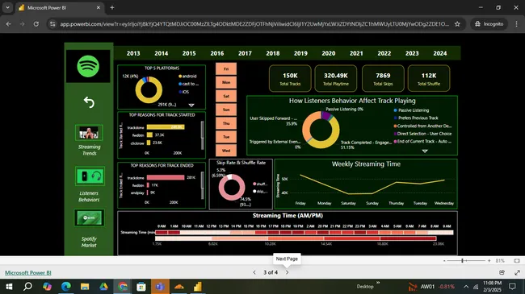Toggle the Wed day slicer

click(x=226, y=151)
